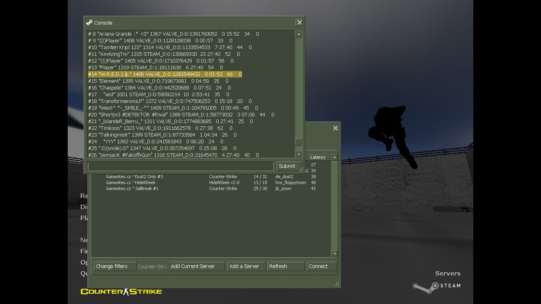The image size is (541, 304).
Task: Close the server browser window
Action: tap(335, 128)
